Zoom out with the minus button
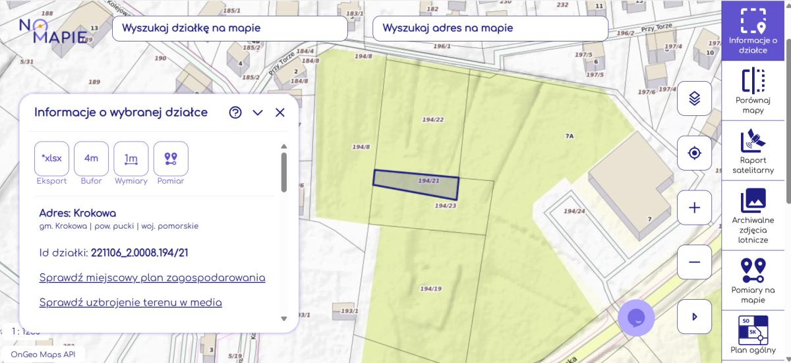This screenshot has width=791, height=363. pyautogui.click(x=694, y=262)
